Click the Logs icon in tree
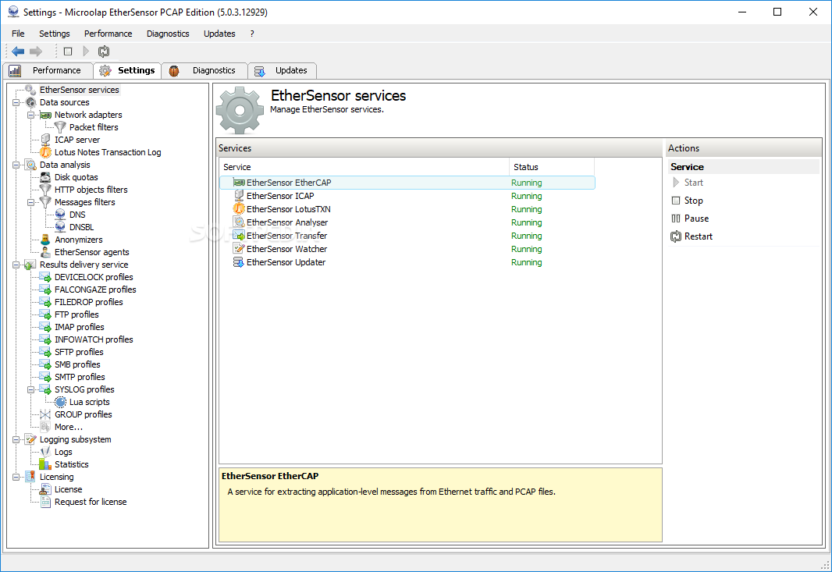 click(45, 452)
